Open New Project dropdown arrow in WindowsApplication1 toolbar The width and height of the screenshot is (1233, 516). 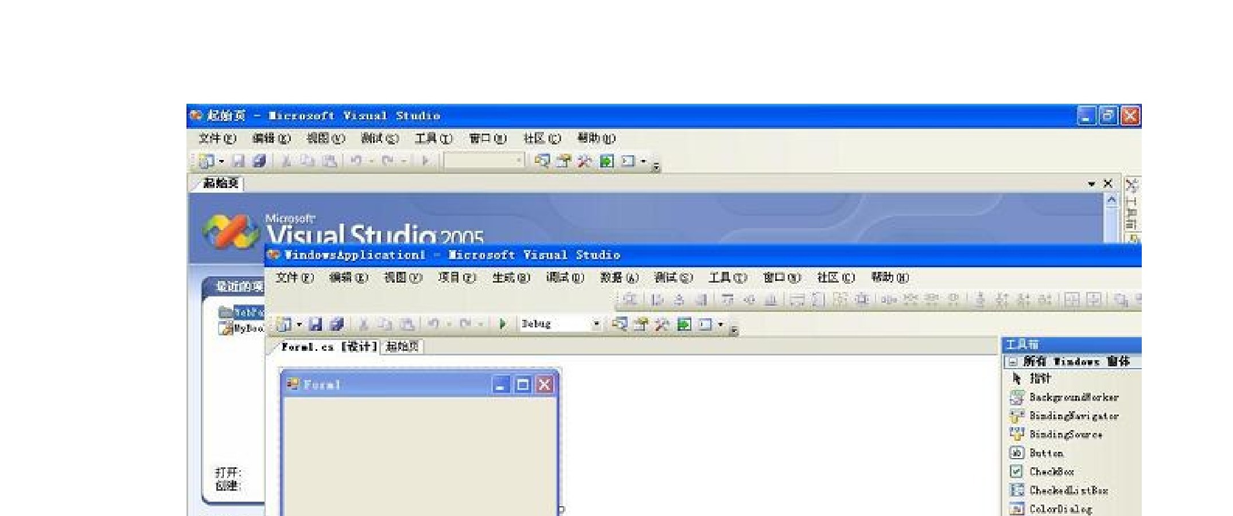click(299, 325)
